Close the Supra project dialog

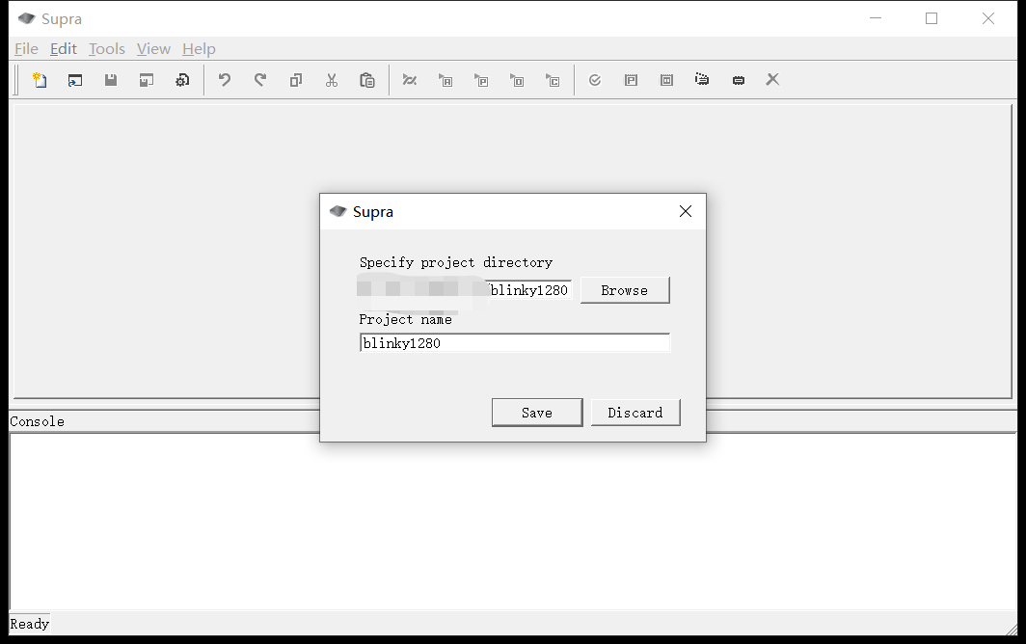685,211
